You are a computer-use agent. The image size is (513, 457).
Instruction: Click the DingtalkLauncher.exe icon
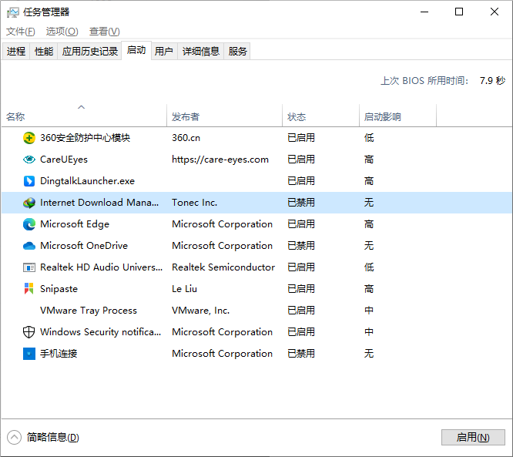pos(29,181)
